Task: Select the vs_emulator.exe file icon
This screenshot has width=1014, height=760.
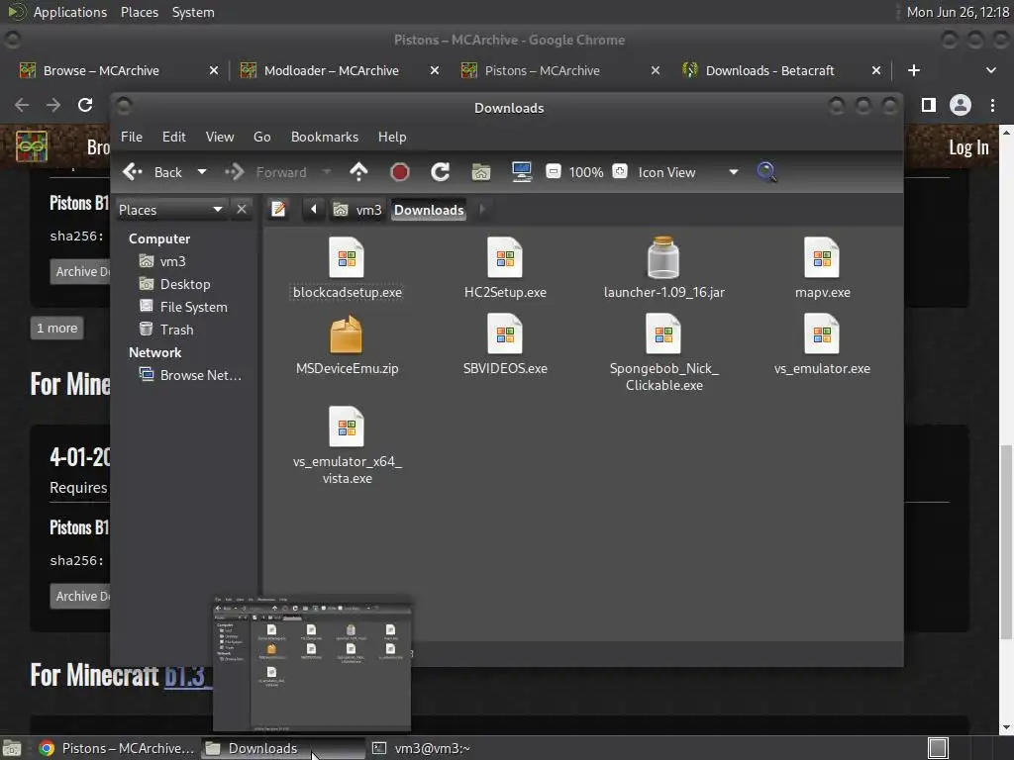Action: 822,334
